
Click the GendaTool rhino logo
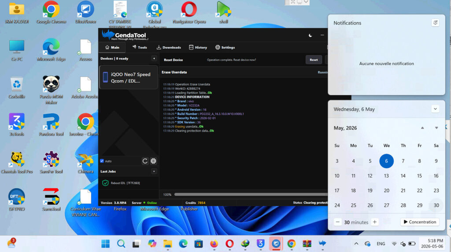click(x=108, y=35)
